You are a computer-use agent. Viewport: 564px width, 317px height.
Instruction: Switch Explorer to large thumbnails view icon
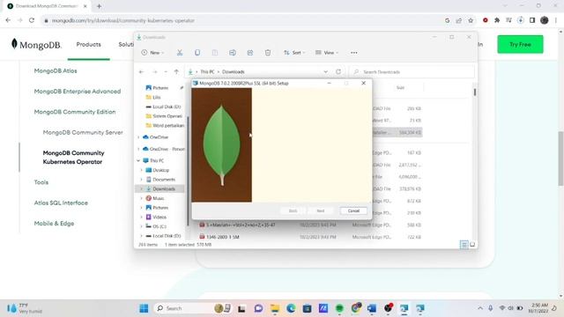point(472,245)
